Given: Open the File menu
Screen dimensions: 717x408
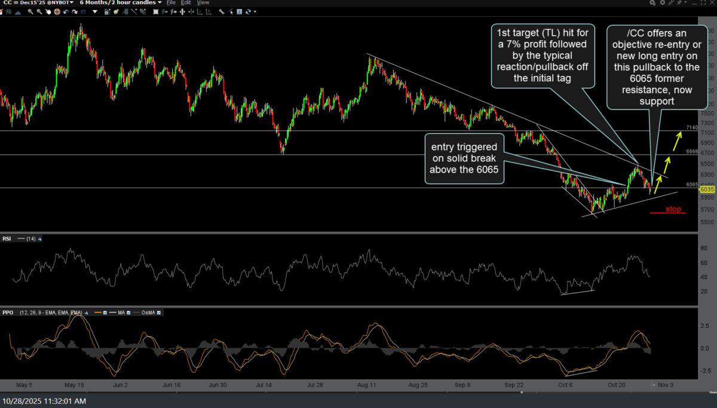Looking at the screenshot, I should click(171, 3).
